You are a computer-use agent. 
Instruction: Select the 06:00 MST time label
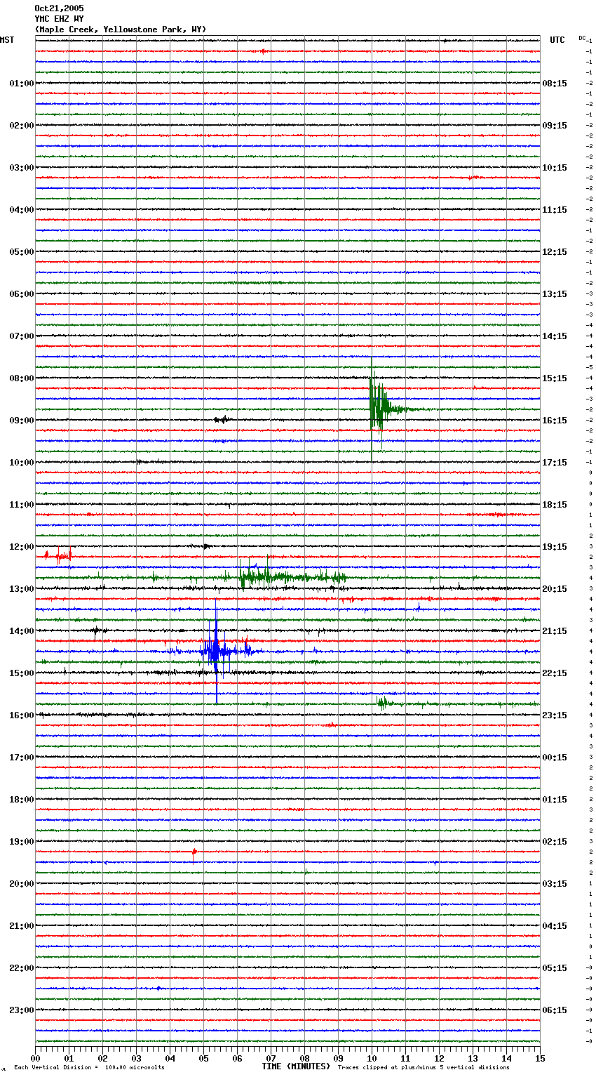(21, 294)
